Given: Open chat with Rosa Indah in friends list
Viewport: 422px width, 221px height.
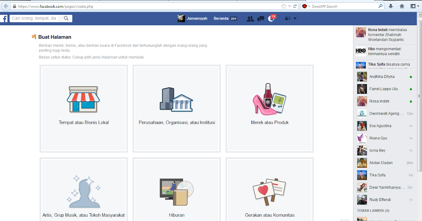Looking at the screenshot, I should tap(385, 101).
